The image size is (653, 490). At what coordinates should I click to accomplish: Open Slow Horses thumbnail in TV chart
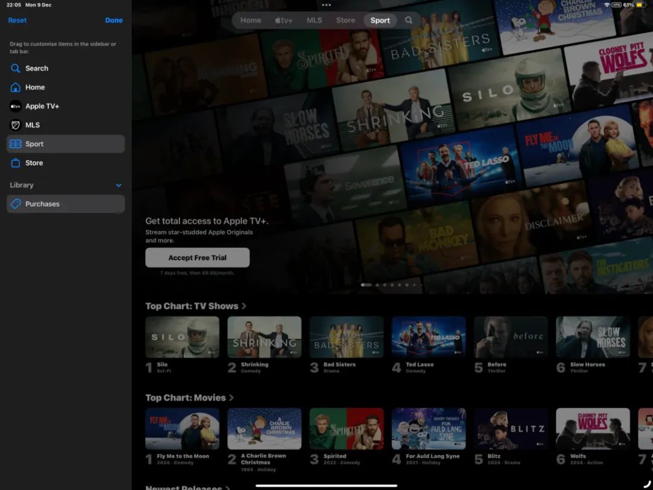point(593,337)
